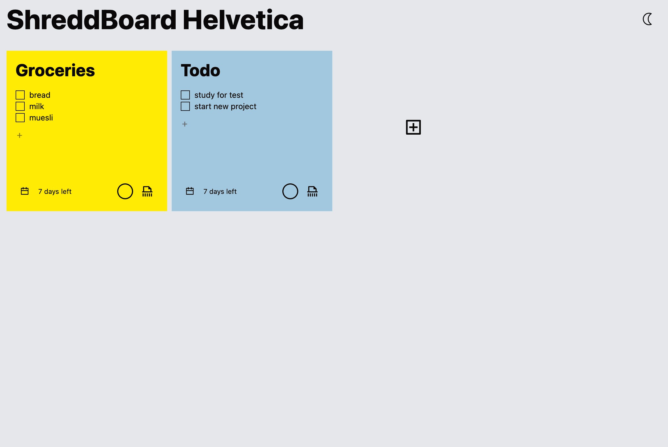The width and height of the screenshot is (668, 447).
Task: Check the bread checkbox
Action: tap(20, 95)
